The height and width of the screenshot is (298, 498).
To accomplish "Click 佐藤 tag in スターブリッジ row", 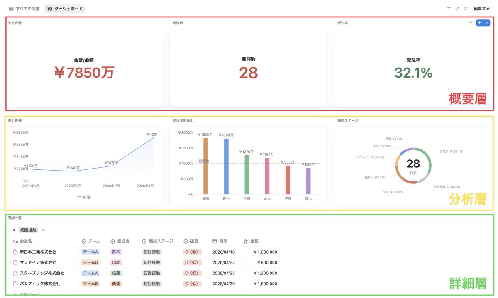I will point(116,274).
